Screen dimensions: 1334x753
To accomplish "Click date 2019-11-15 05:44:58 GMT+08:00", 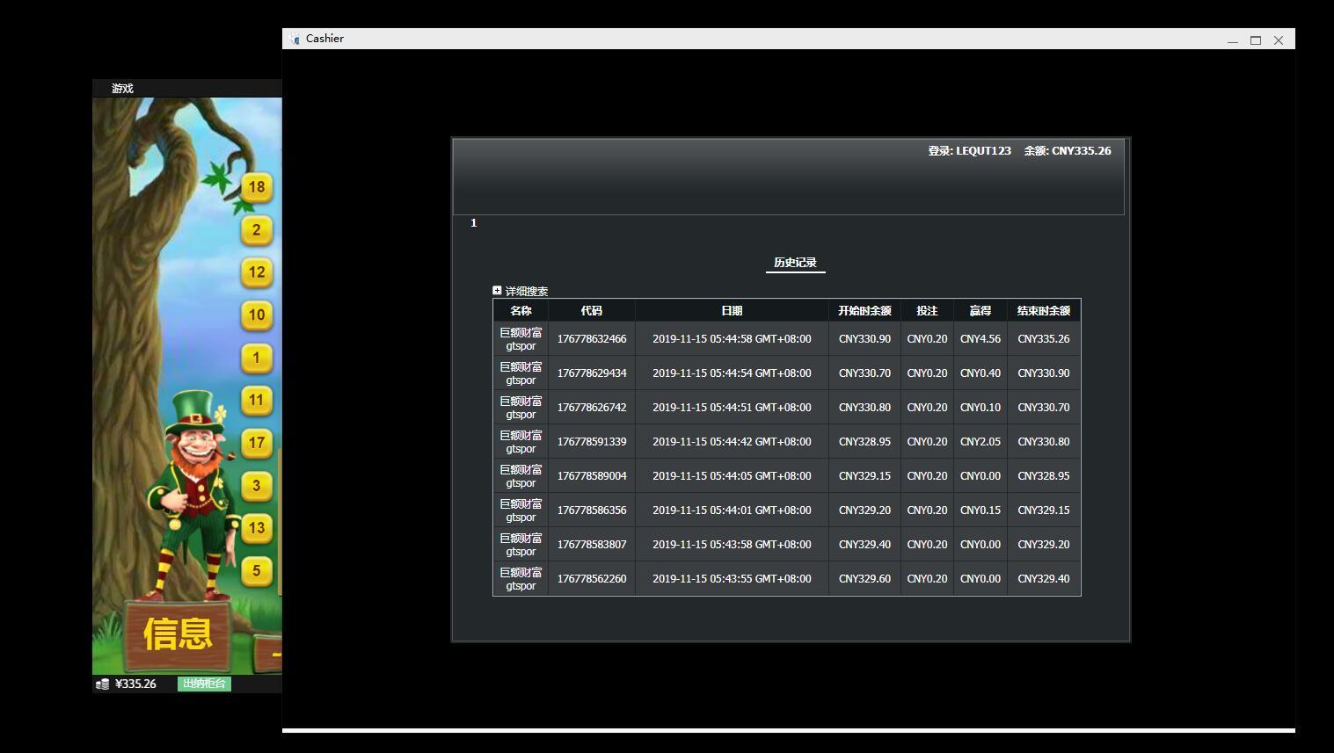I will click(732, 339).
